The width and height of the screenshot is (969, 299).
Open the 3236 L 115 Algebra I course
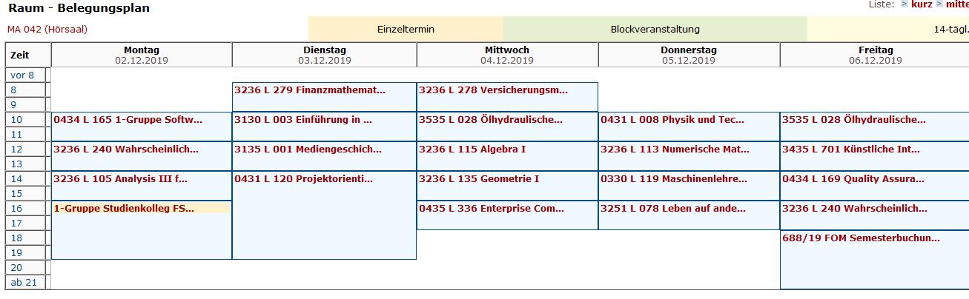point(472,149)
